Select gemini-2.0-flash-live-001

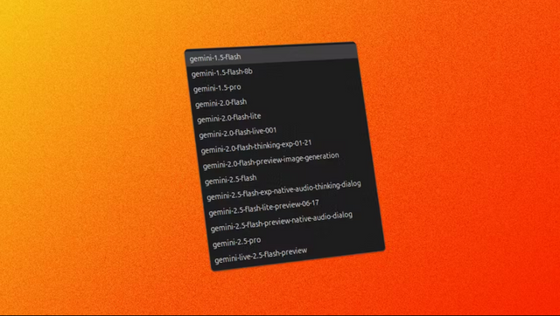pos(238,133)
